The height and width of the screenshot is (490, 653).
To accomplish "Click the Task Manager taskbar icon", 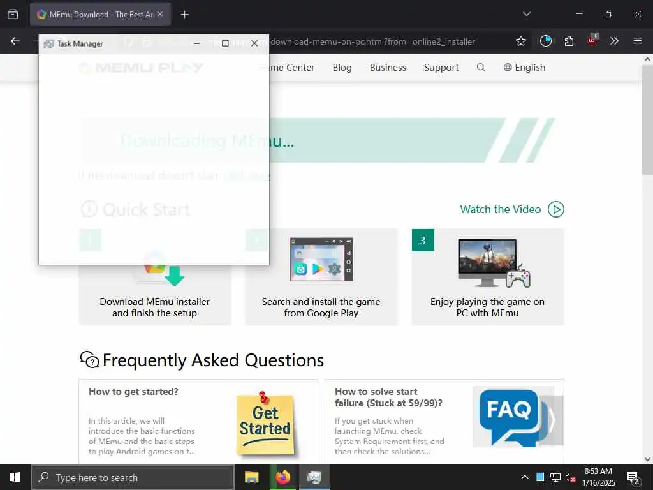I will [x=314, y=477].
